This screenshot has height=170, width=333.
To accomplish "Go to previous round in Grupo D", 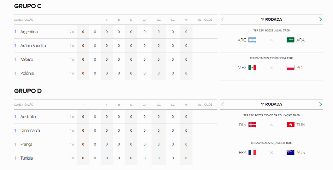I will (223, 104).
